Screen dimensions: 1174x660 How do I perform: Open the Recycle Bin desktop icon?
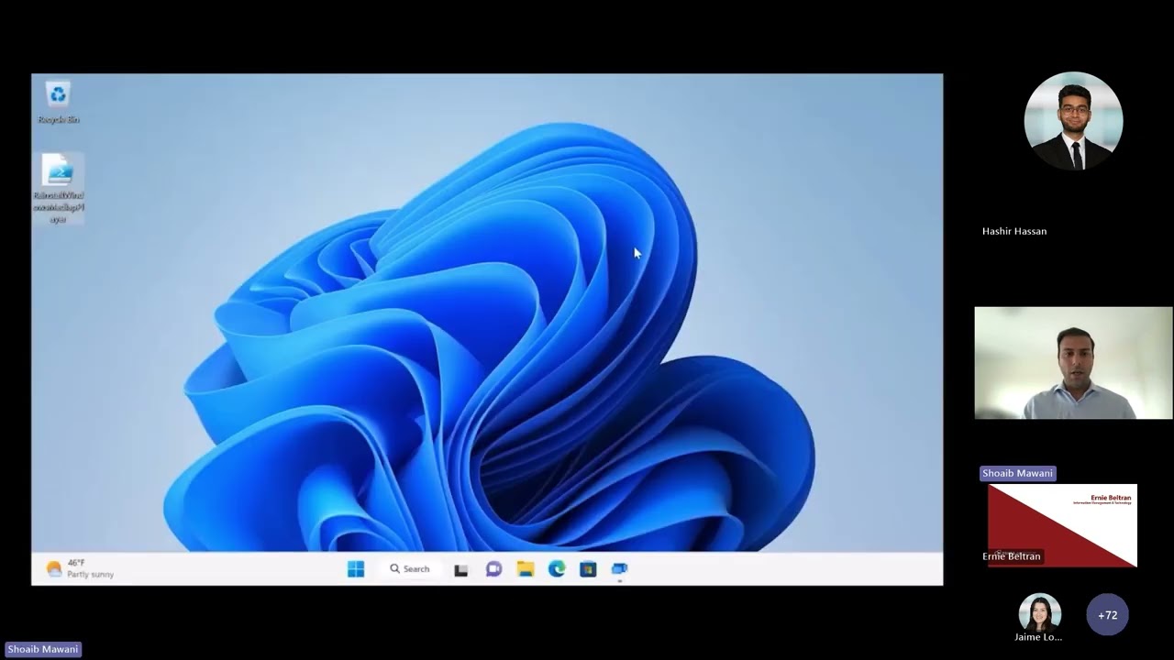pyautogui.click(x=59, y=102)
